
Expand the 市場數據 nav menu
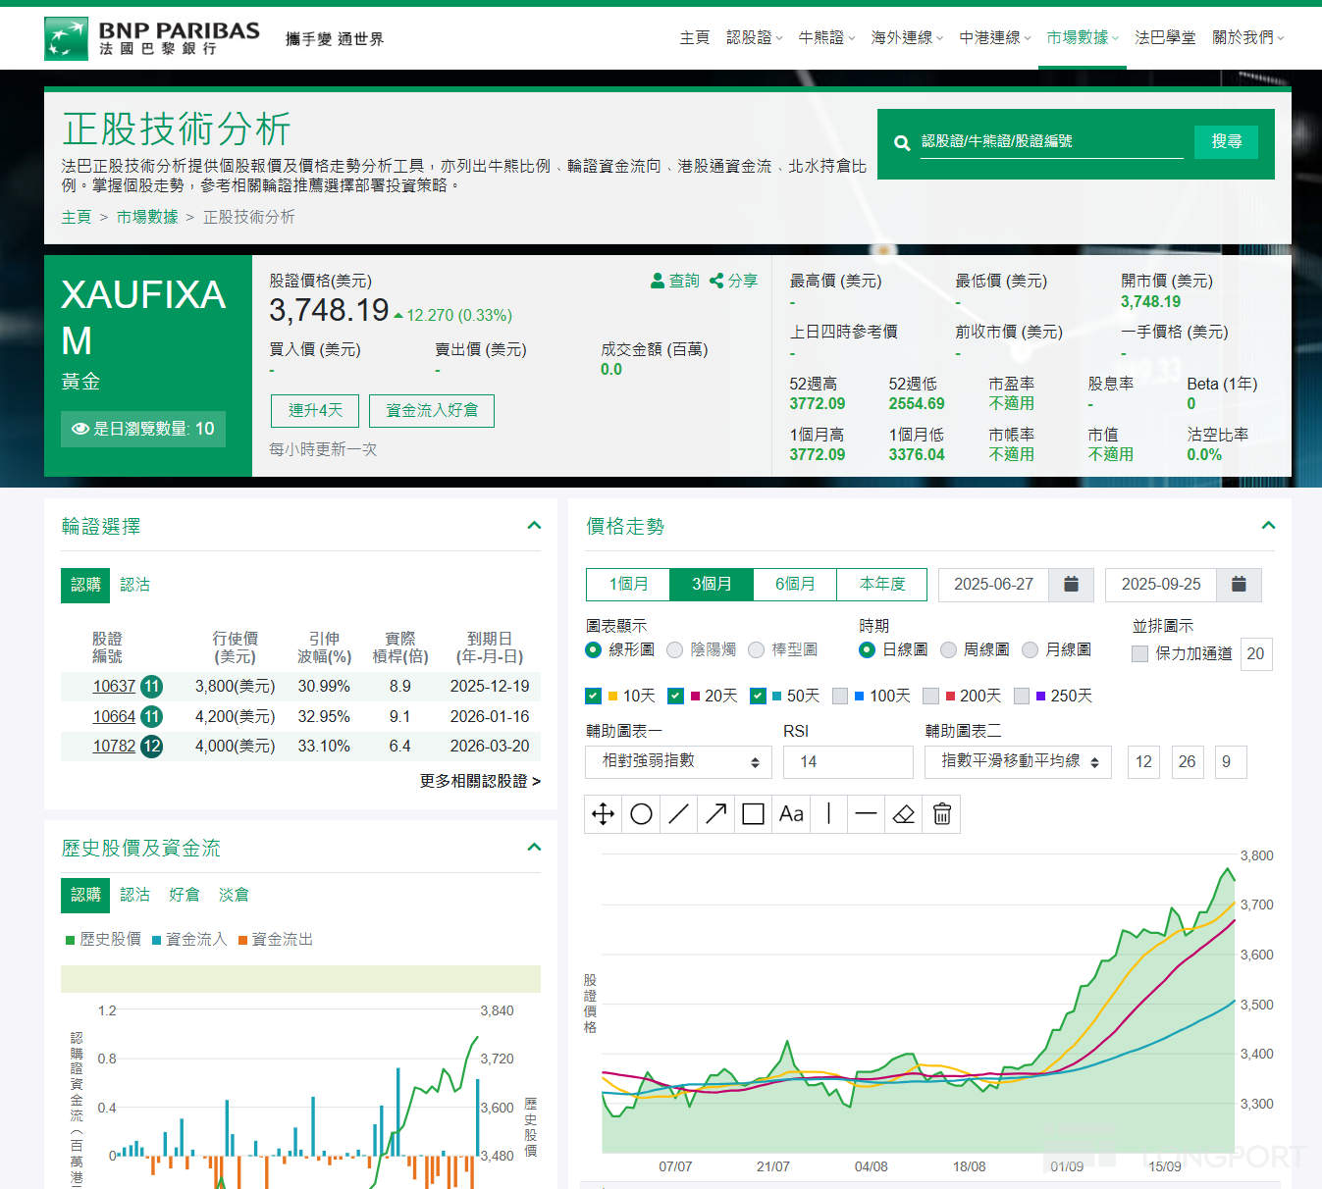tap(1083, 37)
